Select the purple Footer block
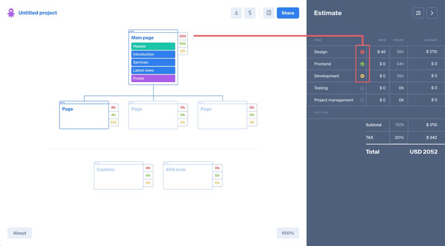Image resolution: width=445 pixels, height=246 pixels. click(x=153, y=79)
